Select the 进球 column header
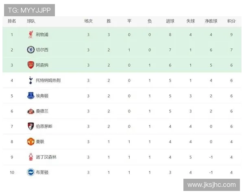This screenshot has height=195, width=244. [x=170, y=21]
